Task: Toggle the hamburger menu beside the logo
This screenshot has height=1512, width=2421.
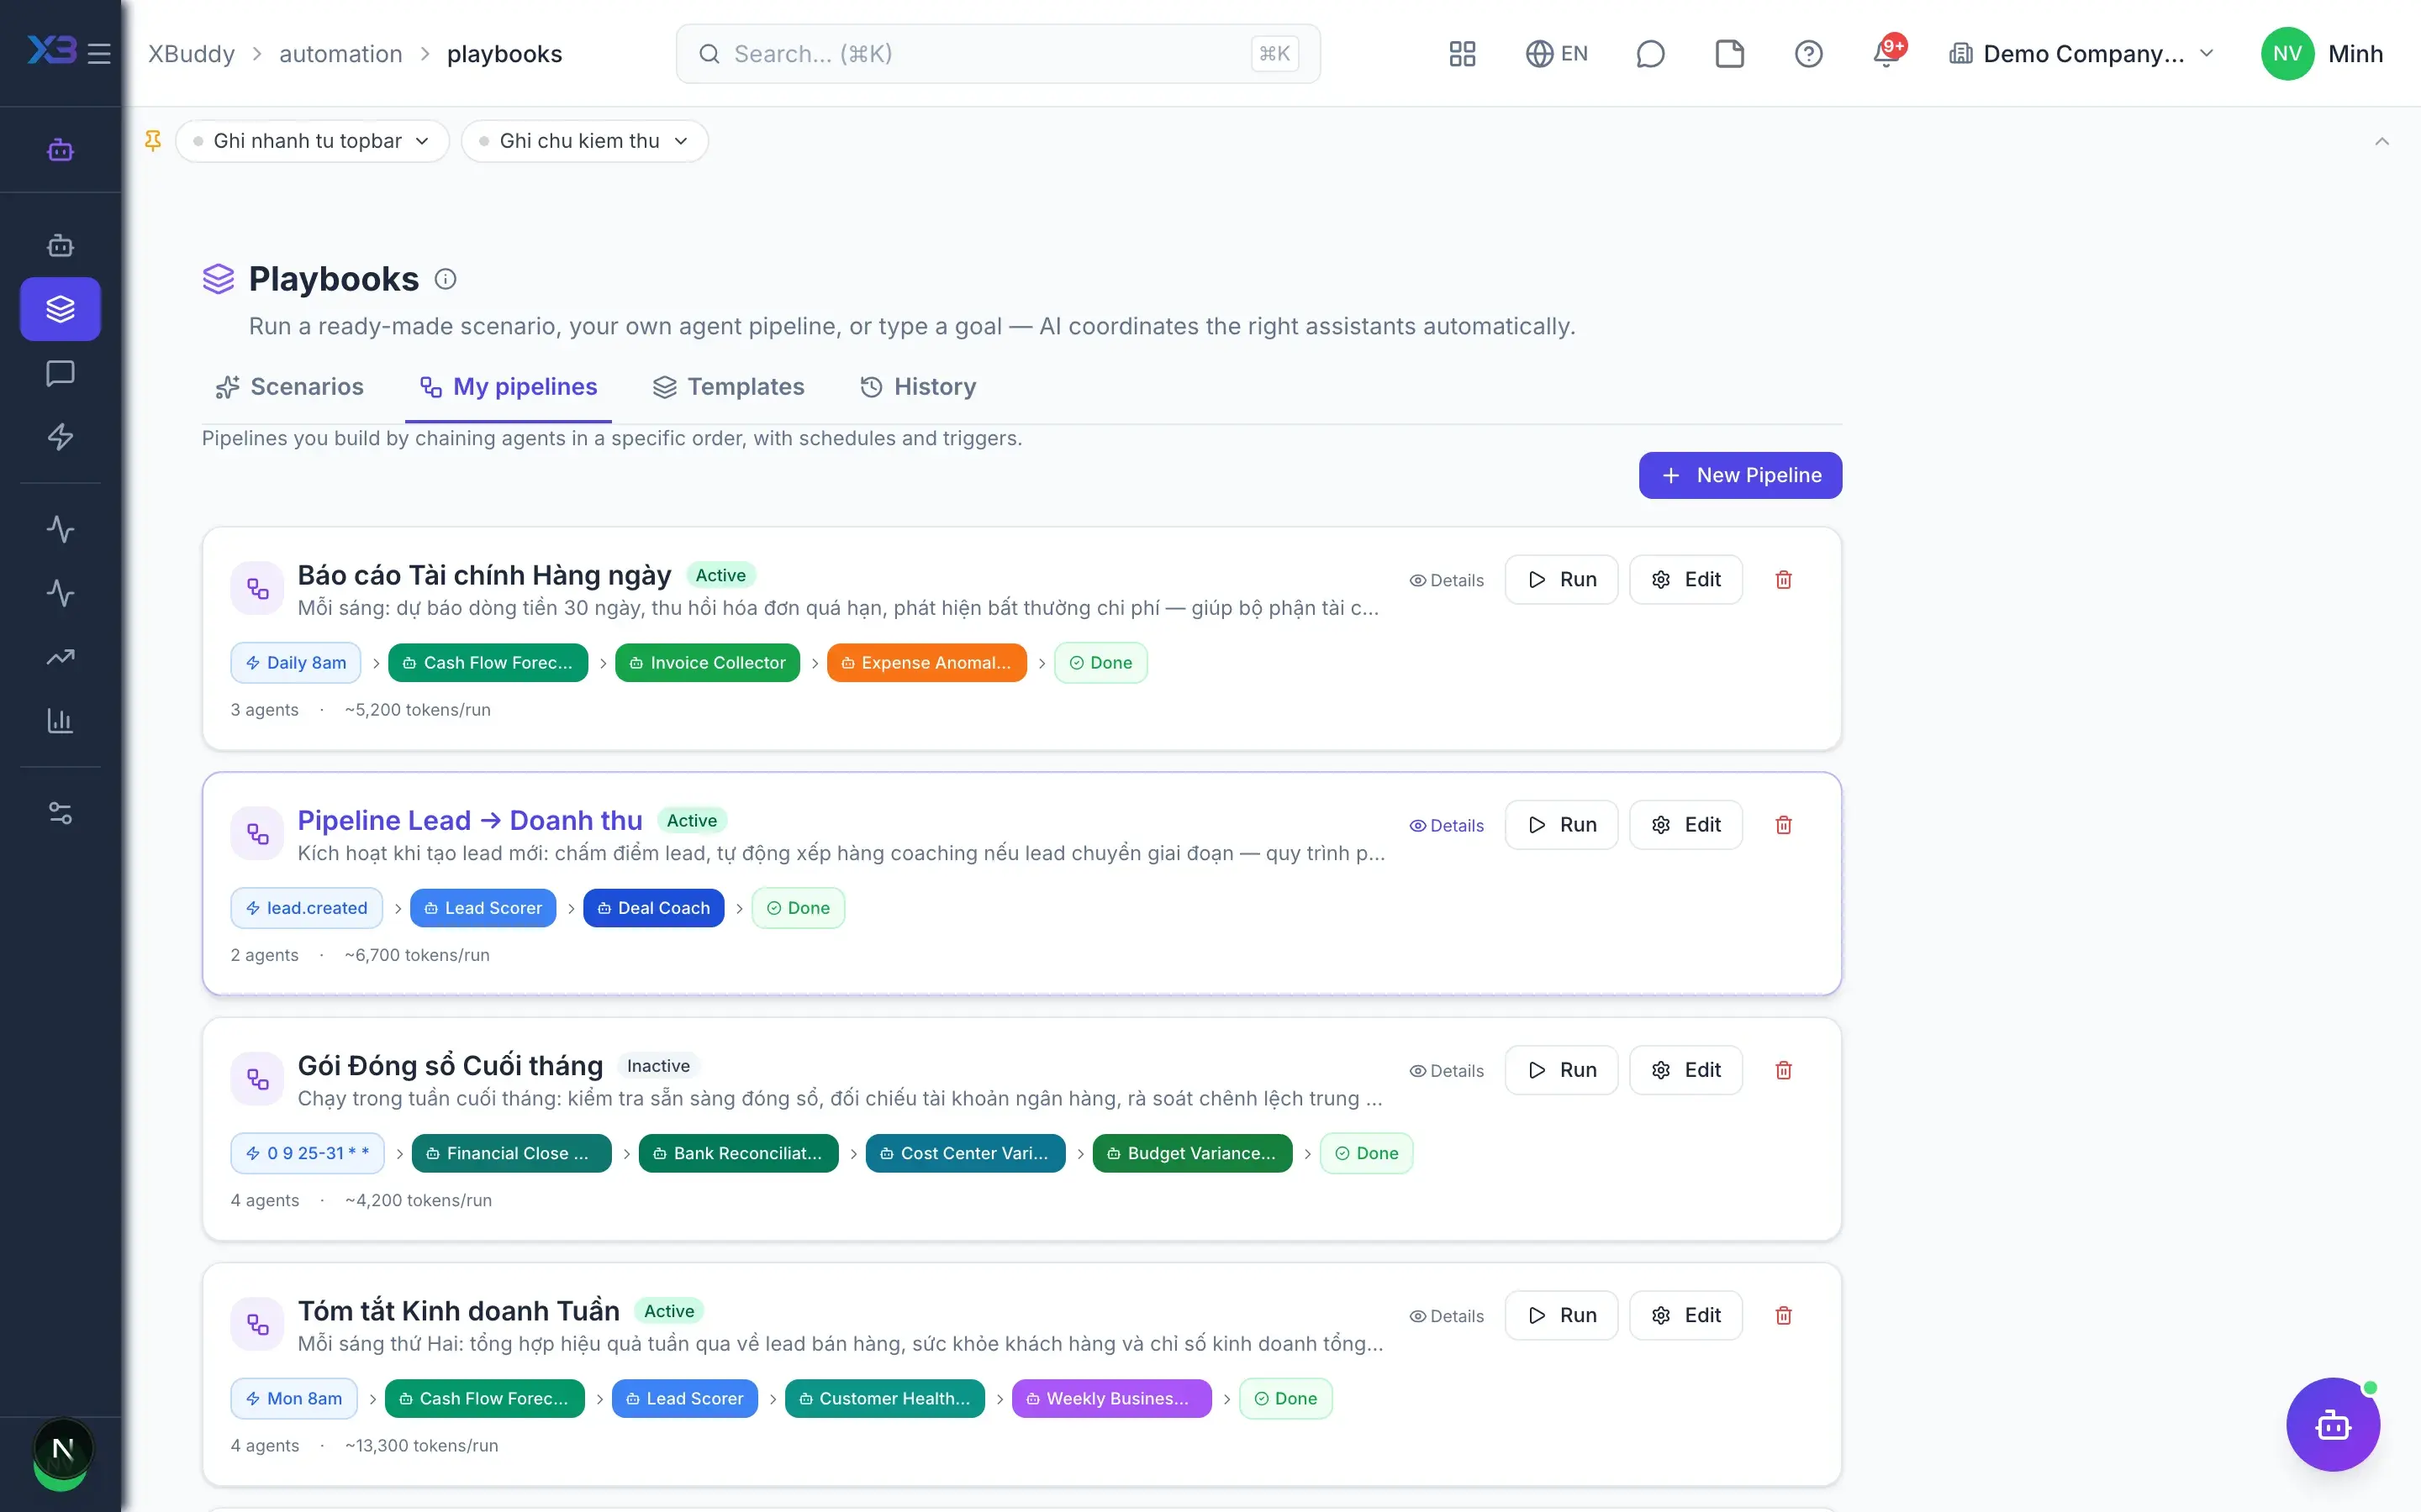Action: (x=98, y=54)
